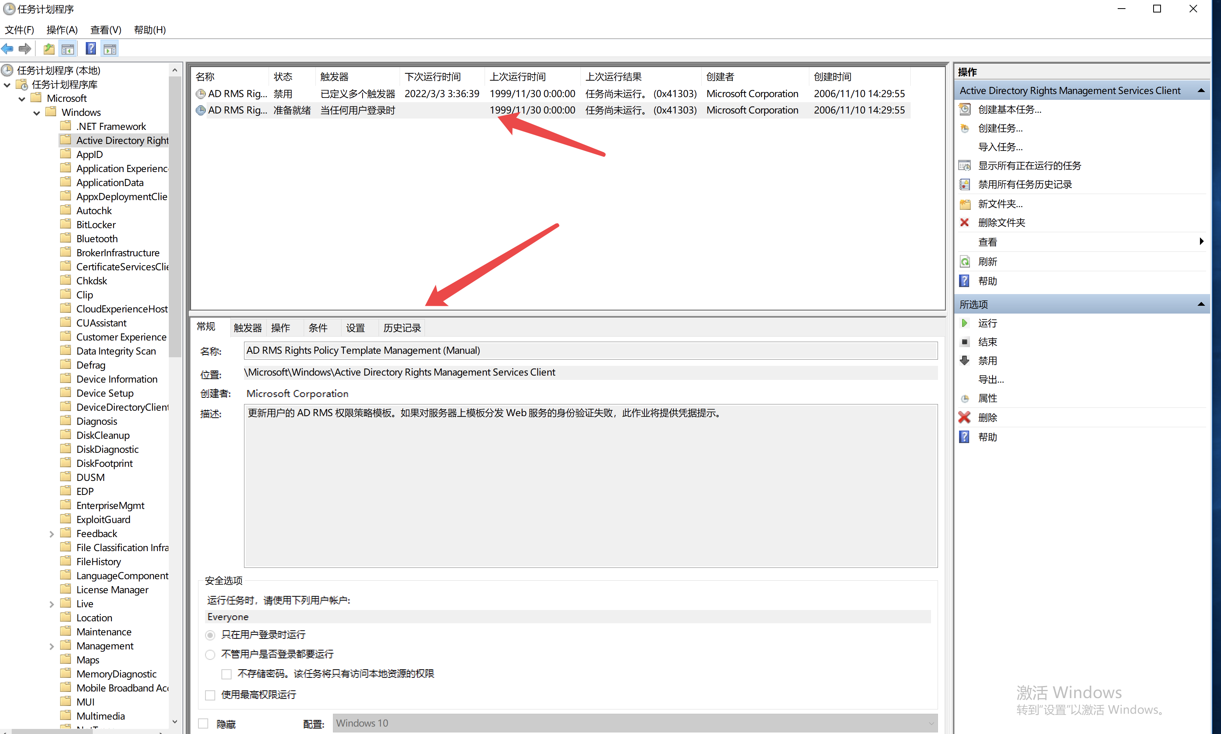Click the Up one level folder icon
Image resolution: width=1221 pixels, height=734 pixels.
point(48,48)
